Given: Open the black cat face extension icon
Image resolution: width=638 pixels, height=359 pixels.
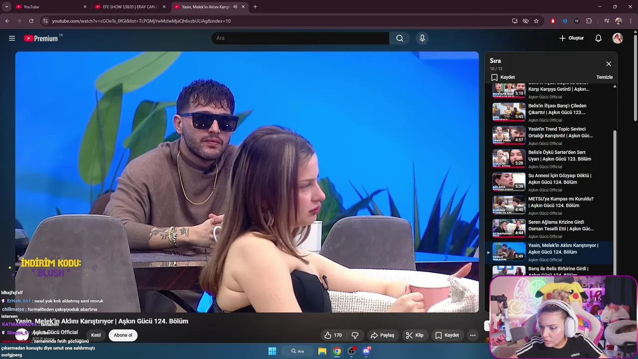Looking at the screenshot, I should [x=577, y=21].
